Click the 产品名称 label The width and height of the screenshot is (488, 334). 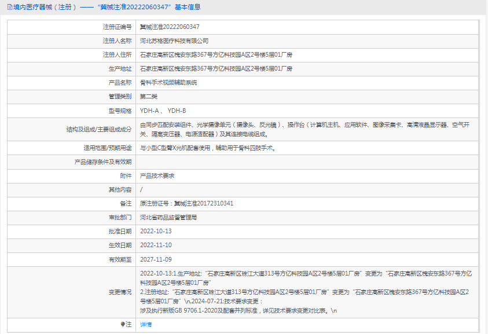[120, 83]
